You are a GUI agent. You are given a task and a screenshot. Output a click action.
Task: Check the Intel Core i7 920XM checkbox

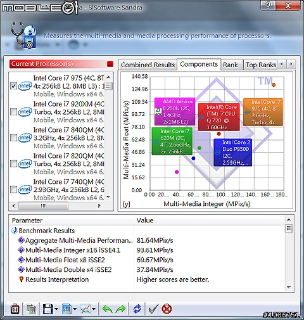tap(13, 112)
